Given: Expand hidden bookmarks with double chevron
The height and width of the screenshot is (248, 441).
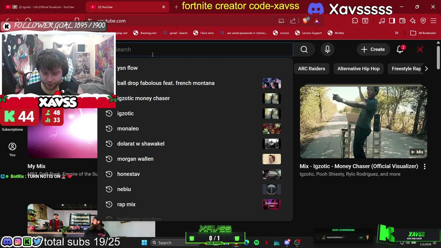Looking at the screenshot, I should click(397, 33).
